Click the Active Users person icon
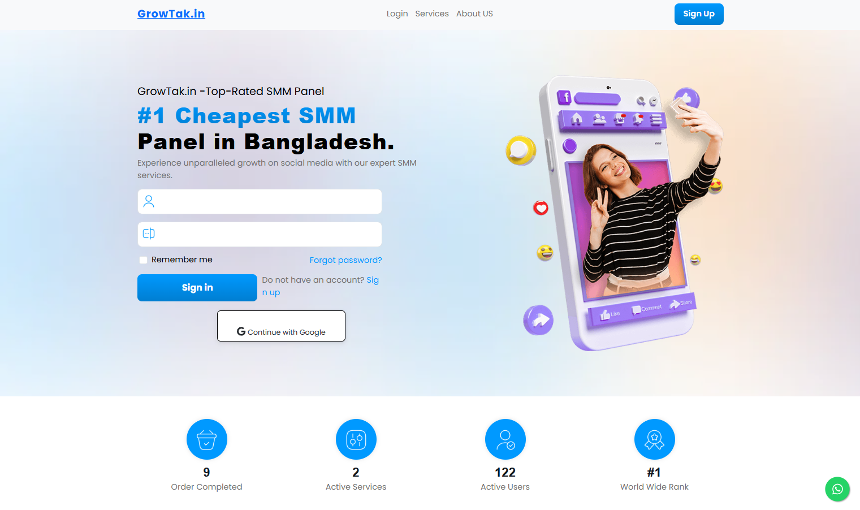The image size is (860, 510). click(x=505, y=439)
